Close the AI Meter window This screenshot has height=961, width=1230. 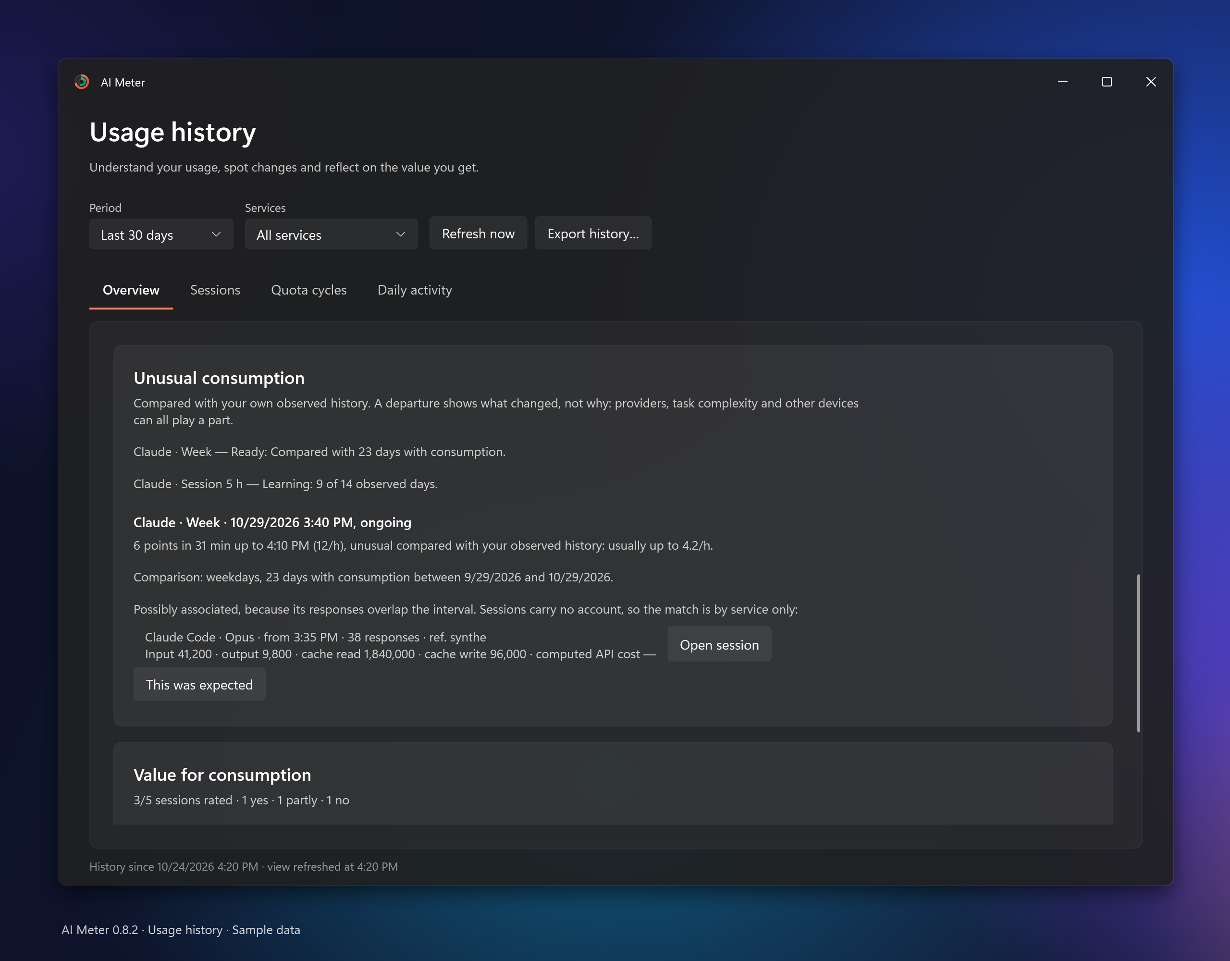pyautogui.click(x=1151, y=82)
